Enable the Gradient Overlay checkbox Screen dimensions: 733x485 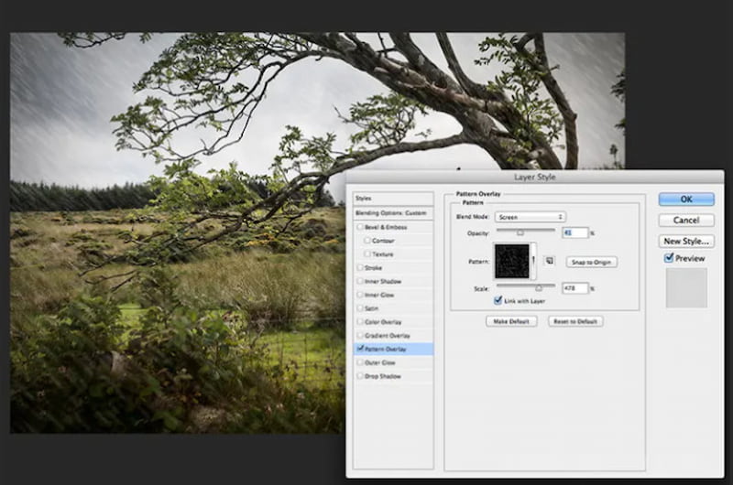tap(359, 335)
